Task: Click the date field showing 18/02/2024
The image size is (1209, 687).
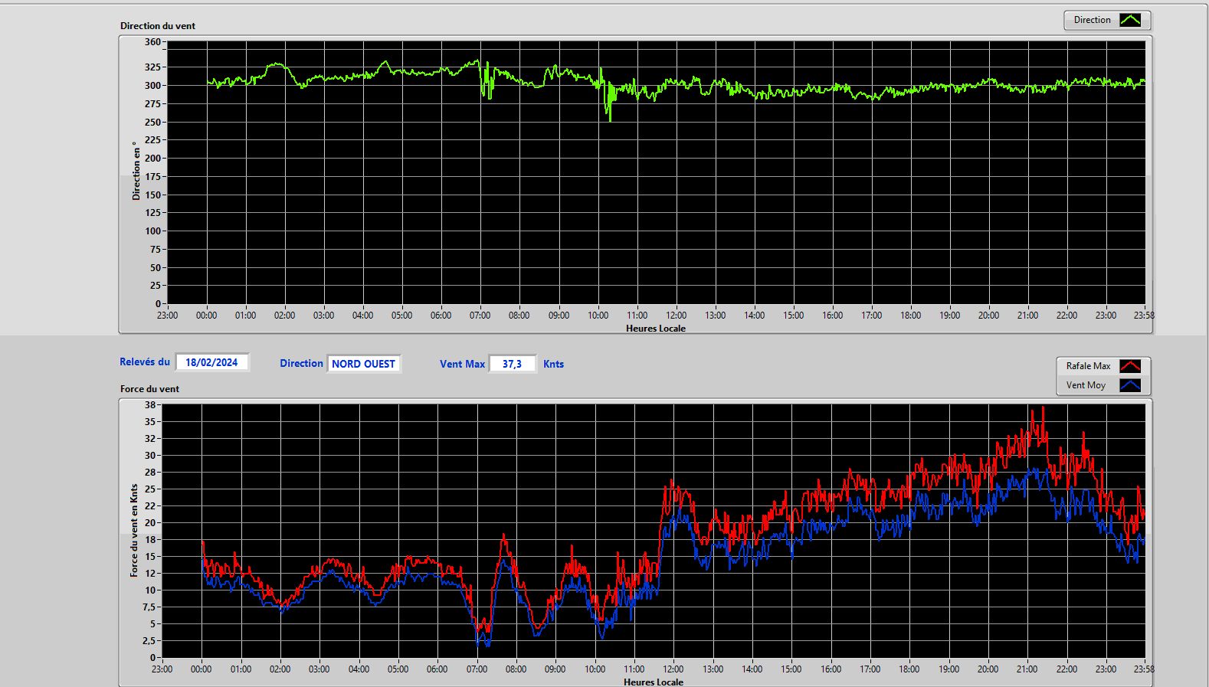Action: click(x=212, y=362)
